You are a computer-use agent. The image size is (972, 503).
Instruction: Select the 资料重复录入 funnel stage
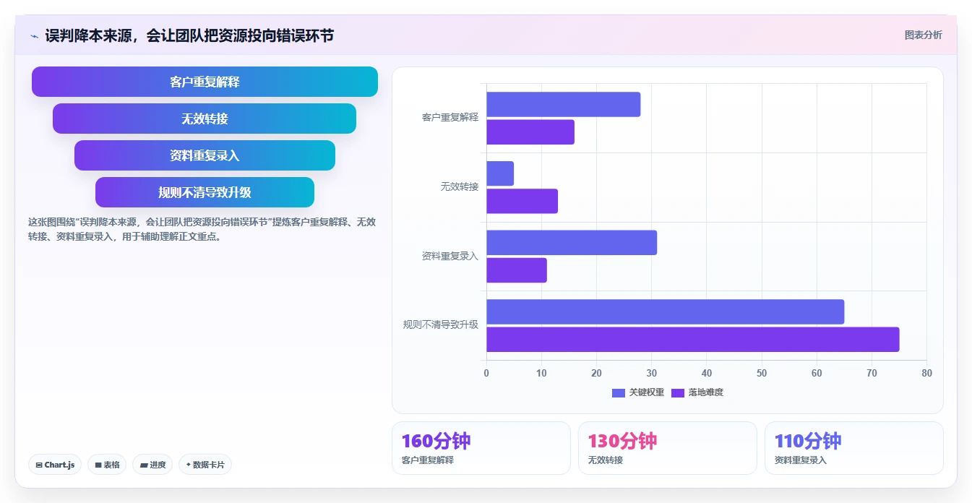point(205,155)
